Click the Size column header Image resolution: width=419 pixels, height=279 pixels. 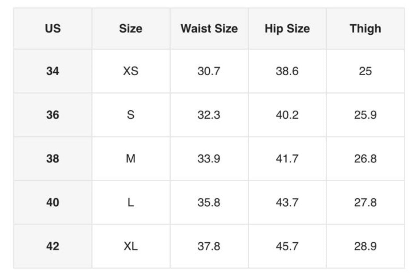[x=131, y=29]
